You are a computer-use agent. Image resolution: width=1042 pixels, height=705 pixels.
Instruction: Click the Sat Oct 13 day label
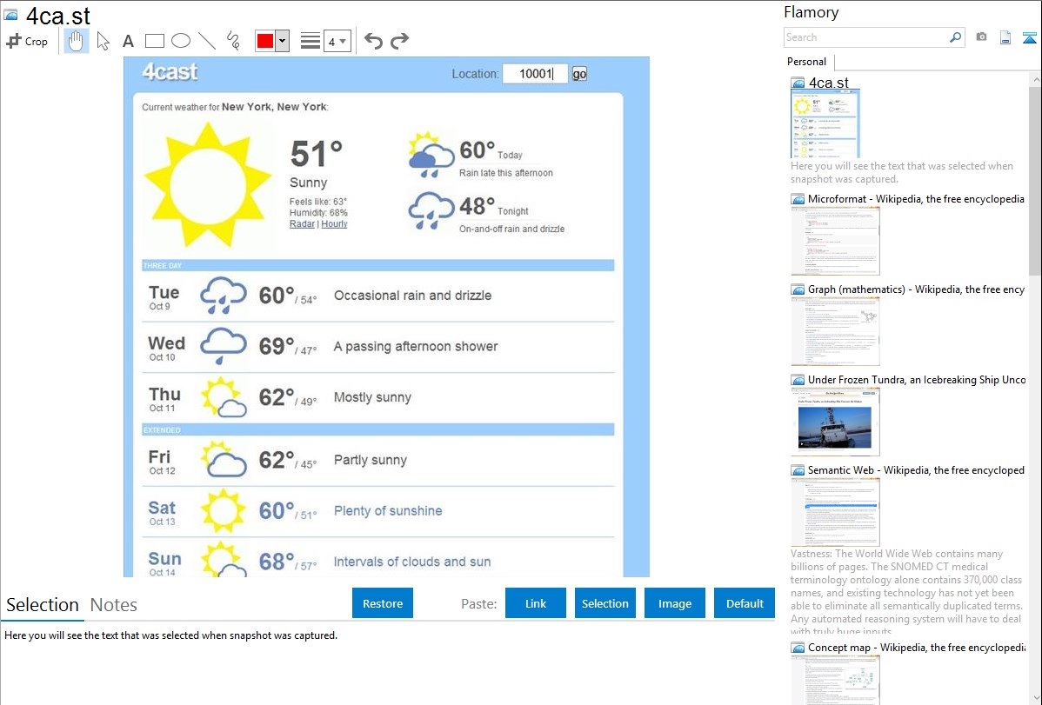162,512
